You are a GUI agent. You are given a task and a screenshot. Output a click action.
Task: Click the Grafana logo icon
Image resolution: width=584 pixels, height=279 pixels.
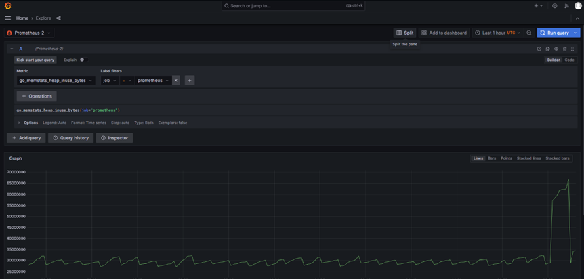point(8,6)
